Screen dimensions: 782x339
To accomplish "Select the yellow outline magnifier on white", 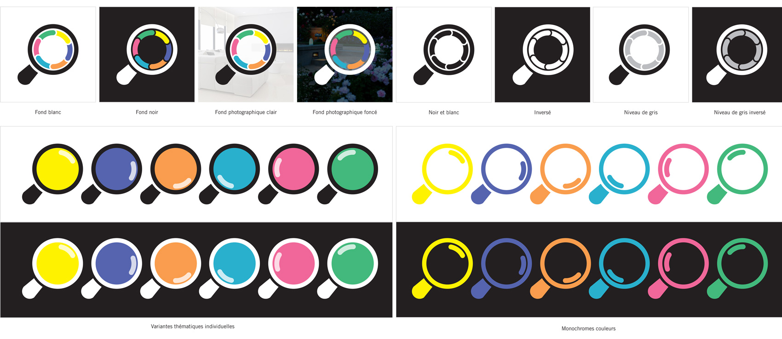I will coord(442,174).
